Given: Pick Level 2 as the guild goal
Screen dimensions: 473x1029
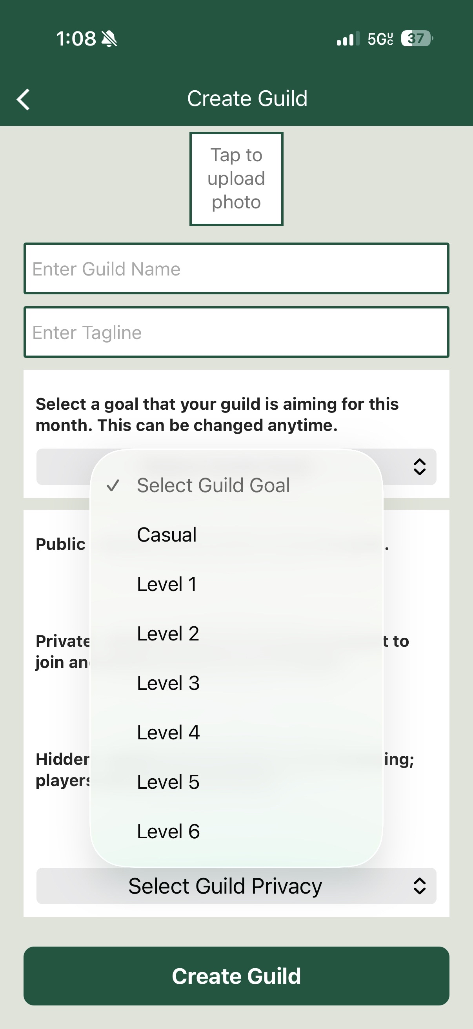Looking at the screenshot, I should [168, 634].
